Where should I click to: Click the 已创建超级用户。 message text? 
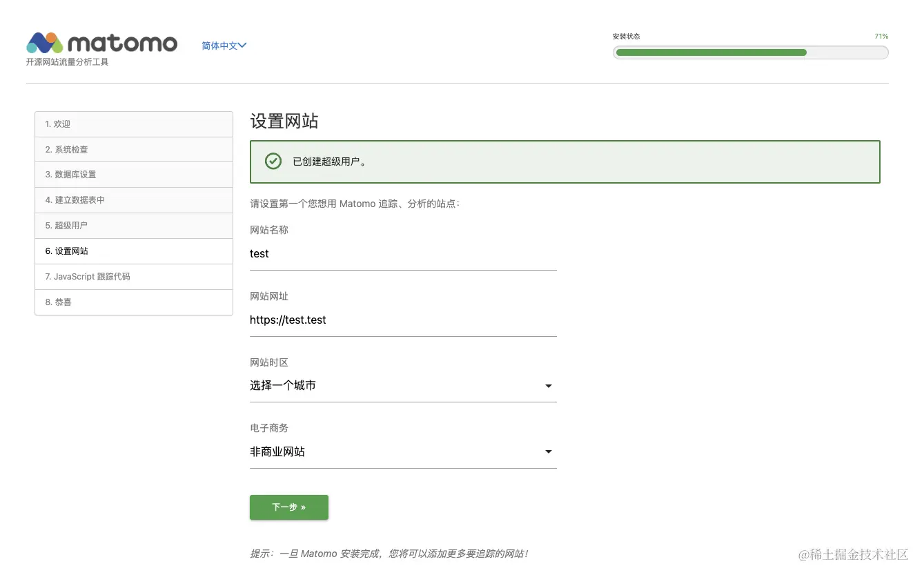330,162
